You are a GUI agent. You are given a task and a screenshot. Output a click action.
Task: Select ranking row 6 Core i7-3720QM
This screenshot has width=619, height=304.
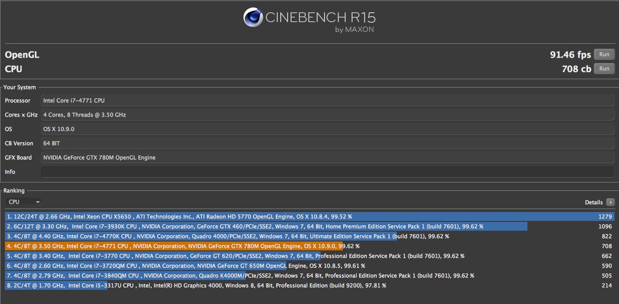309,266
